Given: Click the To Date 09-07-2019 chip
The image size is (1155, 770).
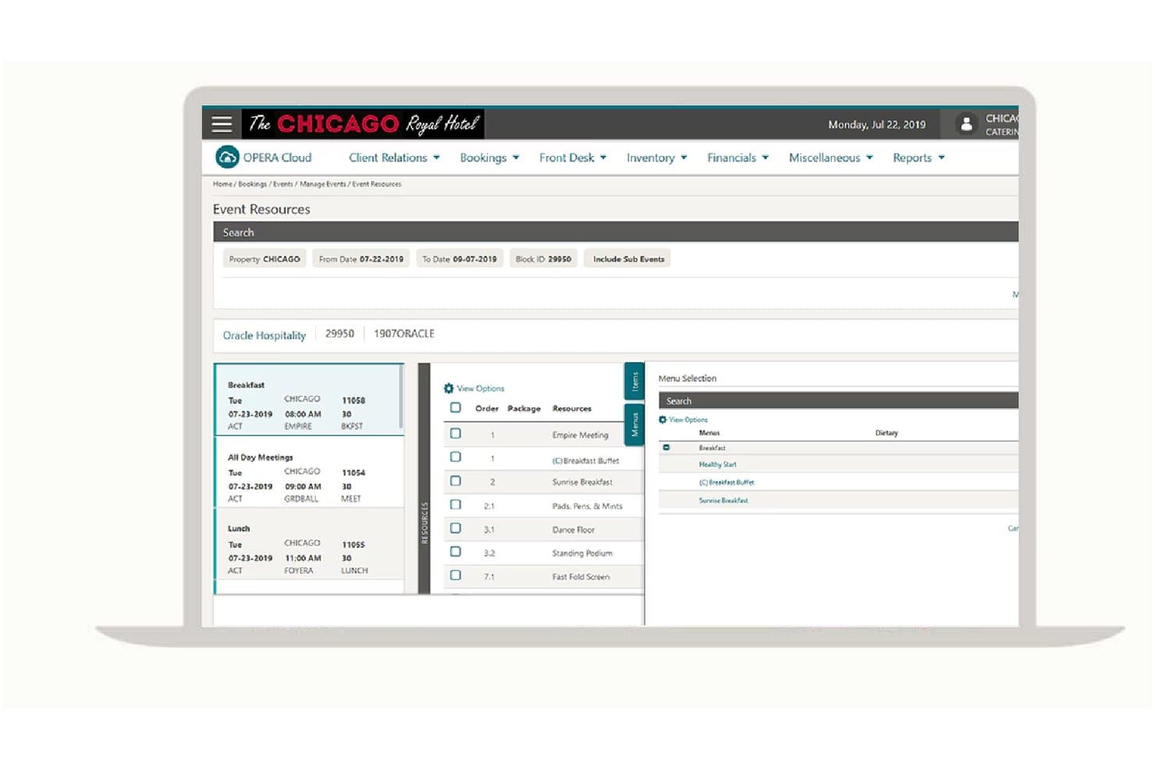Looking at the screenshot, I should pyautogui.click(x=460, y=259).
